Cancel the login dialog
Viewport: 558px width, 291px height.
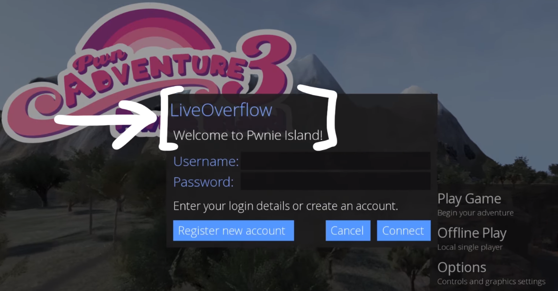click(347, 231)
